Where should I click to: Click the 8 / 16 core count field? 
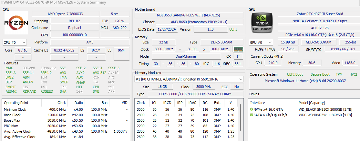(x=23, y=50)
